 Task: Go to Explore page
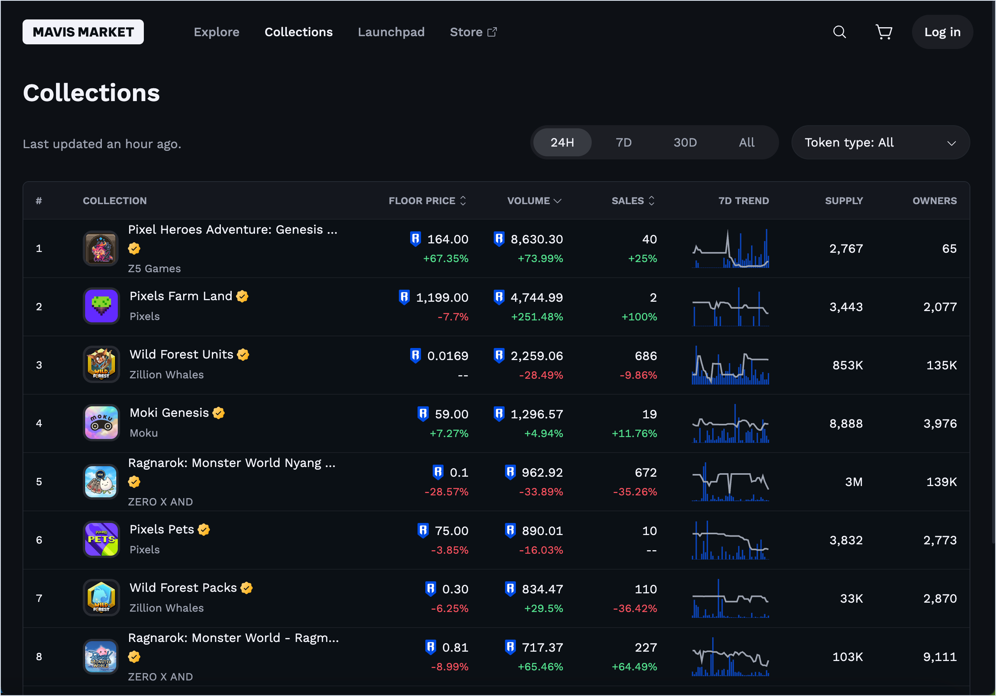pos(217,31)
